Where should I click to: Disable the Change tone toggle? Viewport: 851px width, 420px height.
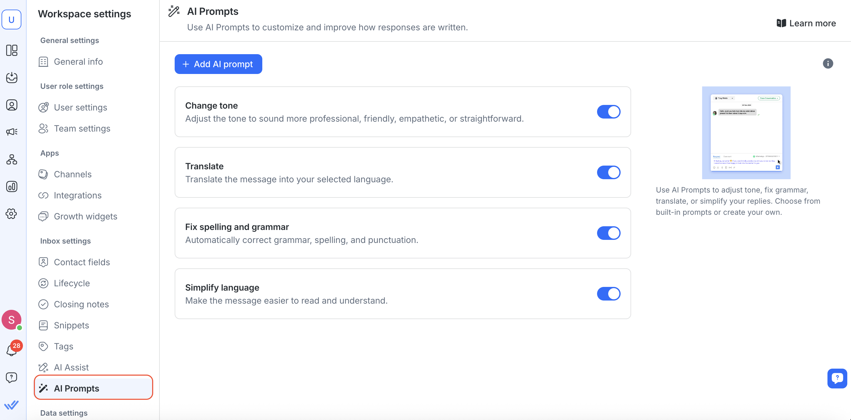[608, 112]
